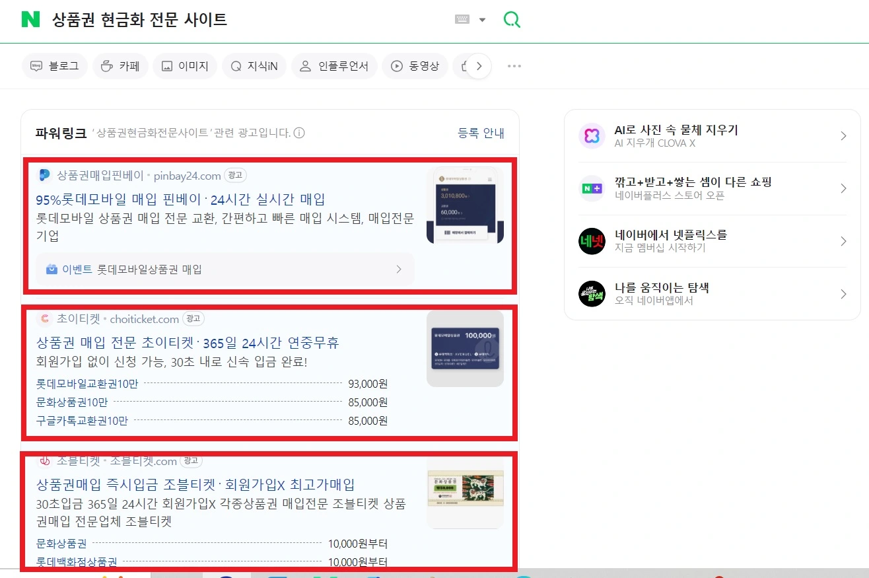Click the green Naver N logo

30,19
